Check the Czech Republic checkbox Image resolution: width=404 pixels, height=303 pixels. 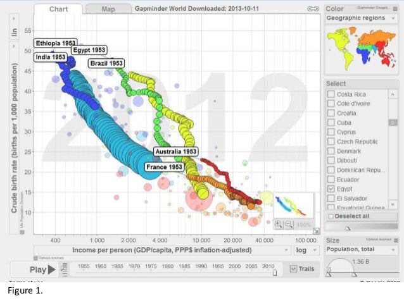tap(331, 141)
